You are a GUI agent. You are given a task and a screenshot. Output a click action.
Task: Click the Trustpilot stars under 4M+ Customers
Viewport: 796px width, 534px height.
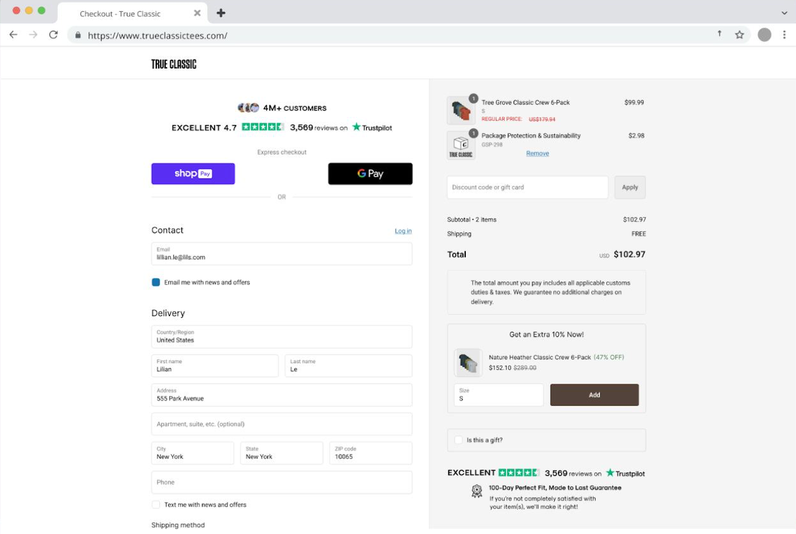click(x=263, y=127)
